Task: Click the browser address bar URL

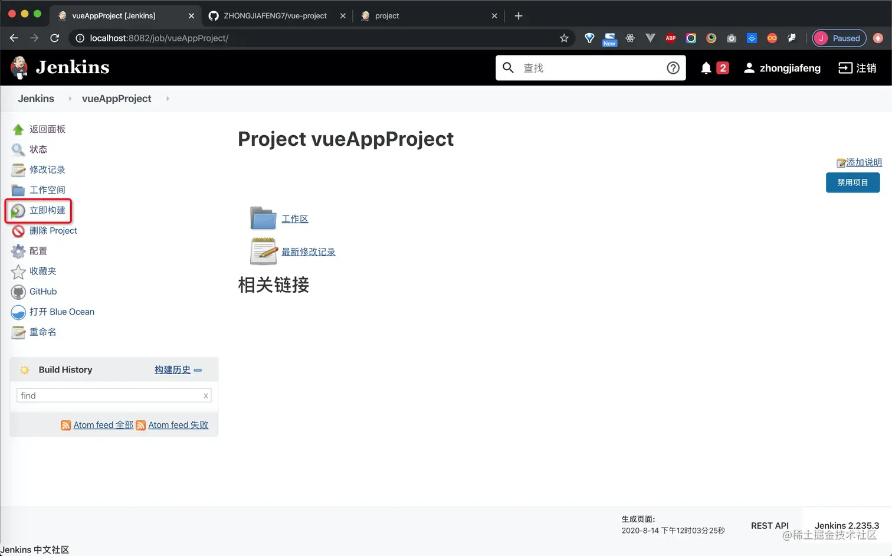Action: [x=159, y=38]
